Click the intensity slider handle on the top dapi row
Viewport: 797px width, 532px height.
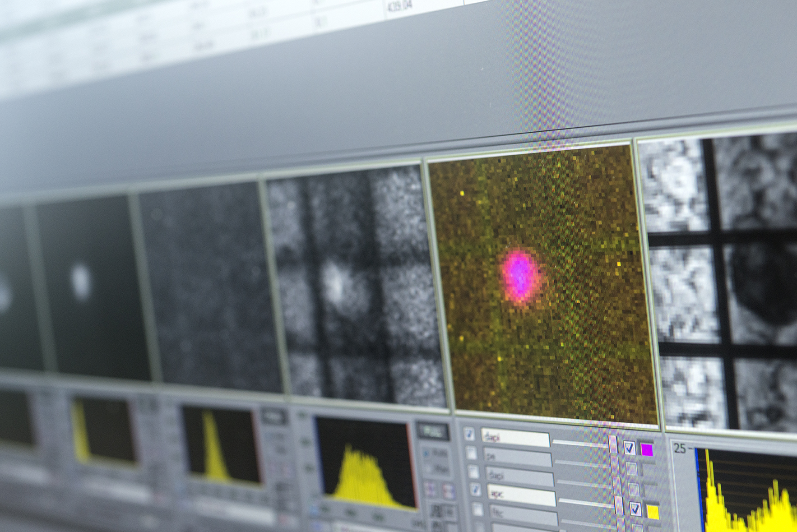613,444
